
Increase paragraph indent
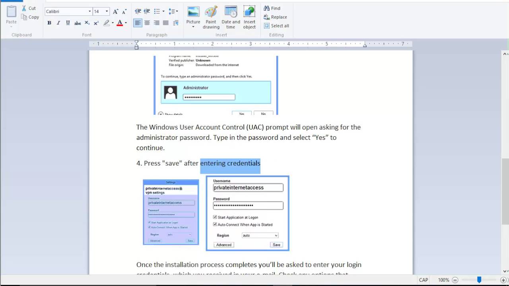click(x=147, y=12)
